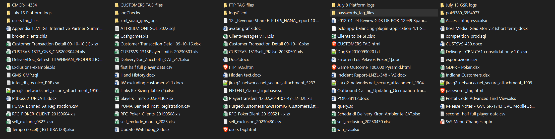555x139 pixels.
Task: Click the Excel icon of Cashgames.xls
Action: coord(117,36)
